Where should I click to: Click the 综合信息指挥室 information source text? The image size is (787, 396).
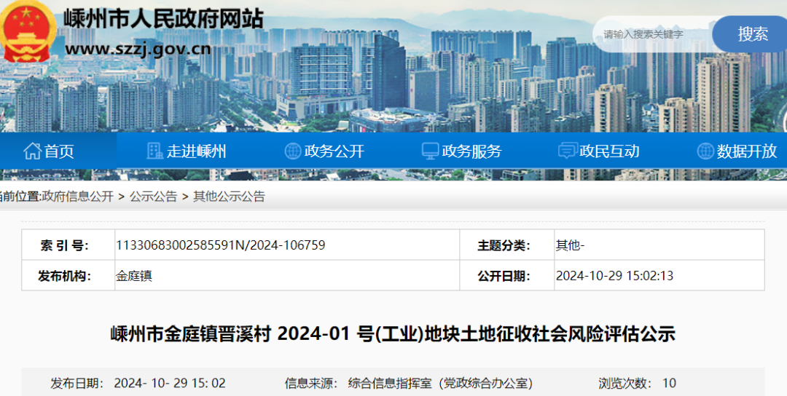coord(440,383)
